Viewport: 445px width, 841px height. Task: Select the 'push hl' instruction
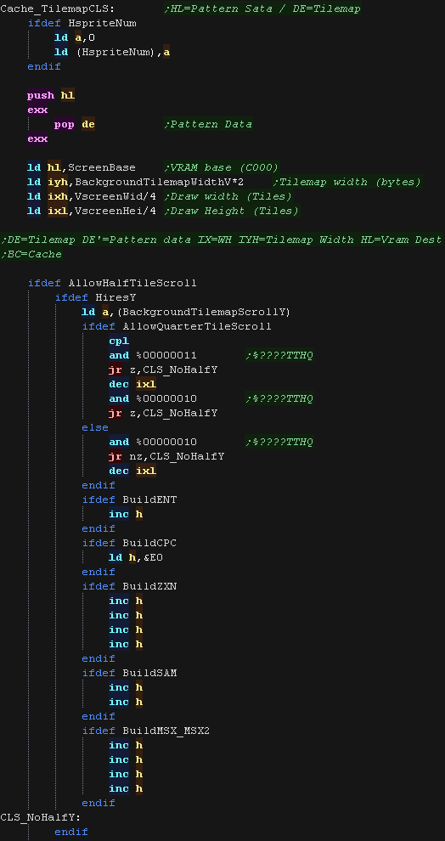[x=51, y=95]
